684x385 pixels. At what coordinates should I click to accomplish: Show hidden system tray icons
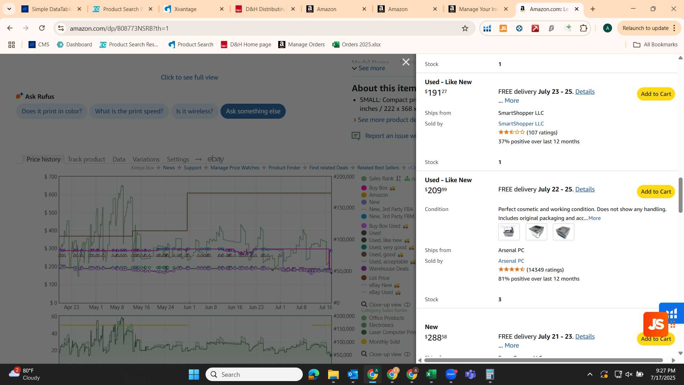click(x=590, y=374)
